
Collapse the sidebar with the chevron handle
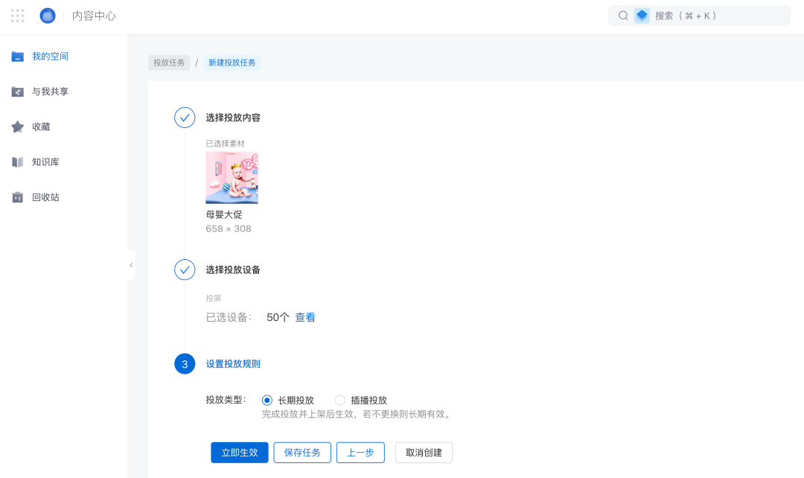(131, 265)
